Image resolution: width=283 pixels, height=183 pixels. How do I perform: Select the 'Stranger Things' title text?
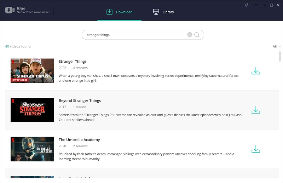click(73, 62)
